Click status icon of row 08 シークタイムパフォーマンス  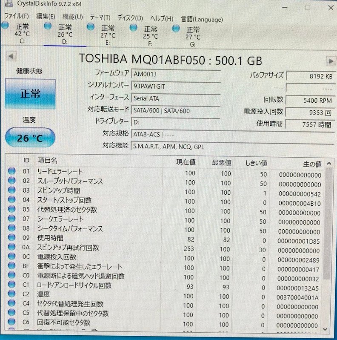(x=11, y=228)
